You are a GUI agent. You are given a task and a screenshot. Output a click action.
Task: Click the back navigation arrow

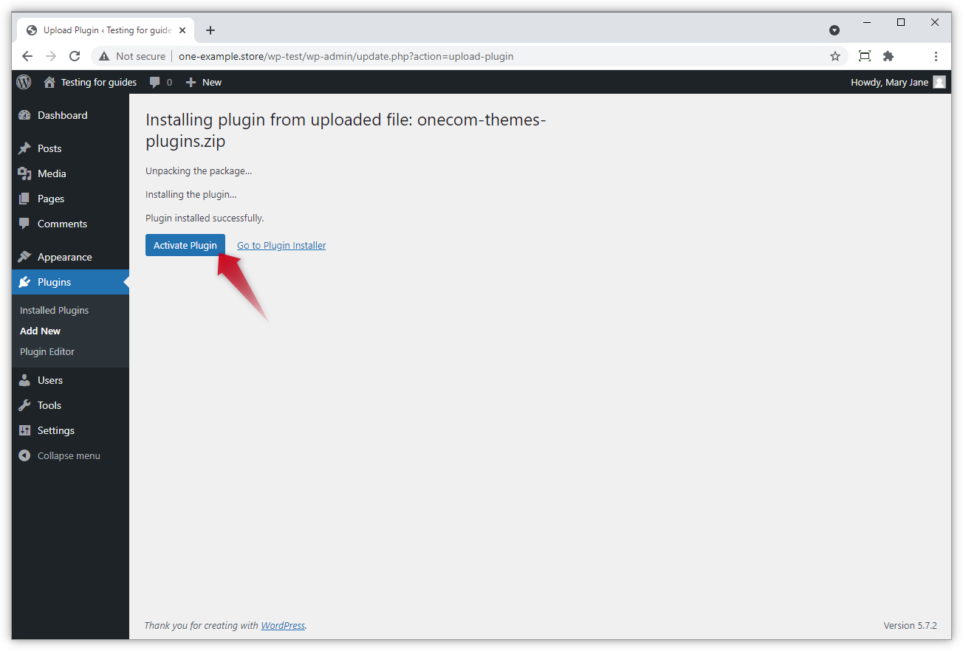pos(27,56)
